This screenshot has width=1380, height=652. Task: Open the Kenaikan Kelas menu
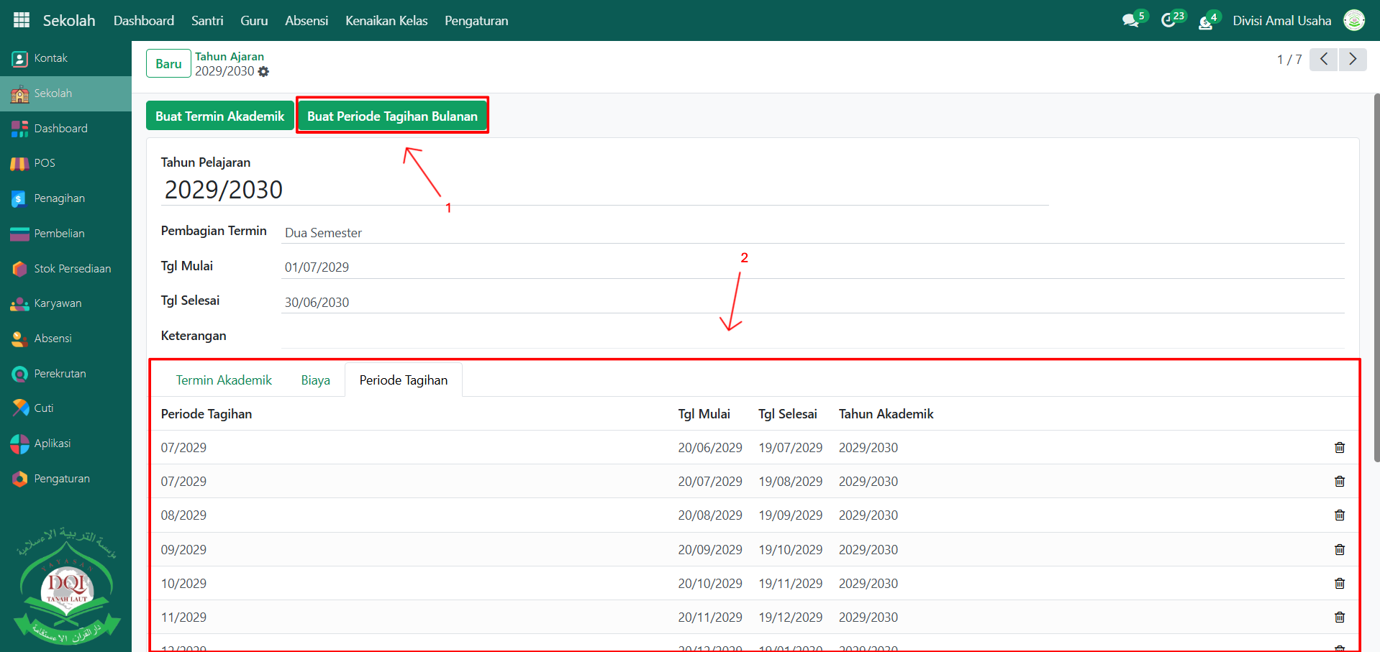coord(386,21)
